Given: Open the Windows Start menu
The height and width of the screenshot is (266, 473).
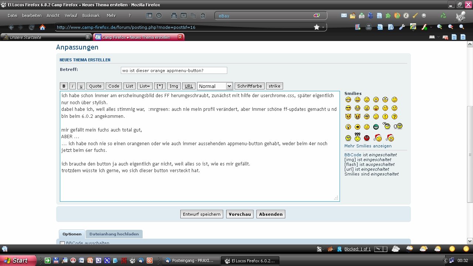Looking at the screenshot, I should tap(18, 260).
